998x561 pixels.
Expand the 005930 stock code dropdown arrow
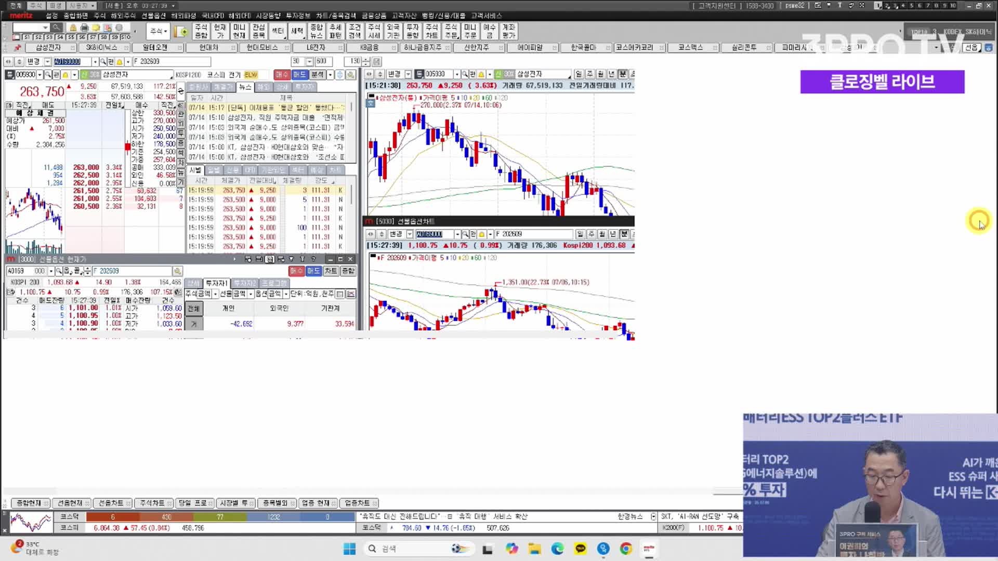pyautogui.click(x=40, y=75)
